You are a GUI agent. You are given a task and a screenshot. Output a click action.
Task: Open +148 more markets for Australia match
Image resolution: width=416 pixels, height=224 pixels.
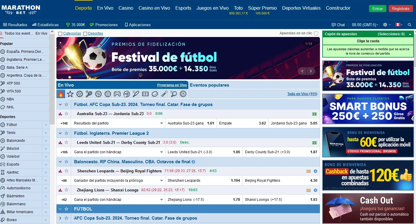click(64, 123)
